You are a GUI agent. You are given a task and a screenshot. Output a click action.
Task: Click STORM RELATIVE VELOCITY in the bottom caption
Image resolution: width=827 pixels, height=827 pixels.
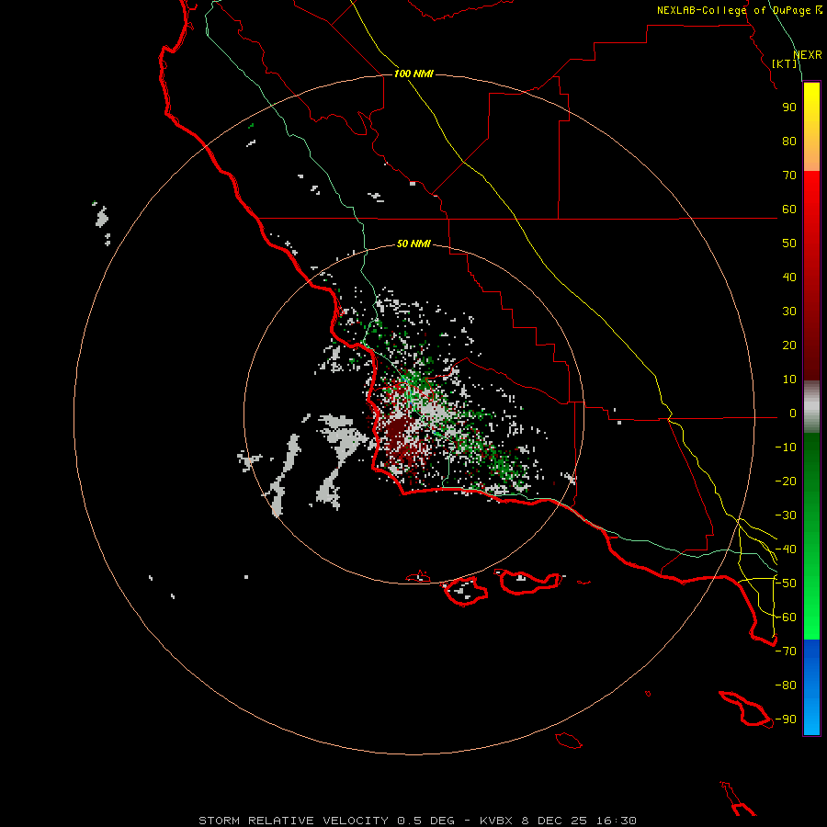[x=293, y=821]
